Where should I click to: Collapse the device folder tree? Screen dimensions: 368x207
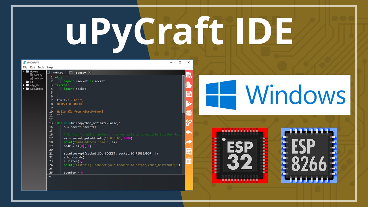pyautogui.click(x=23, y=71)
